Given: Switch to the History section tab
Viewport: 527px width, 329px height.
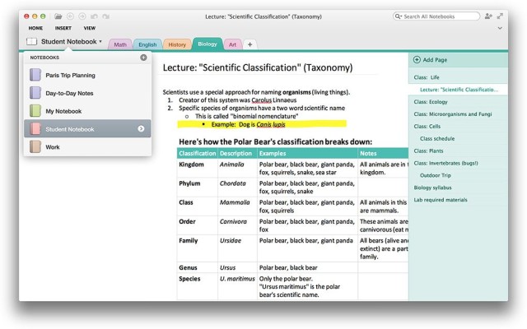Looking at the screenshot, I should click(x=176, y=44).
